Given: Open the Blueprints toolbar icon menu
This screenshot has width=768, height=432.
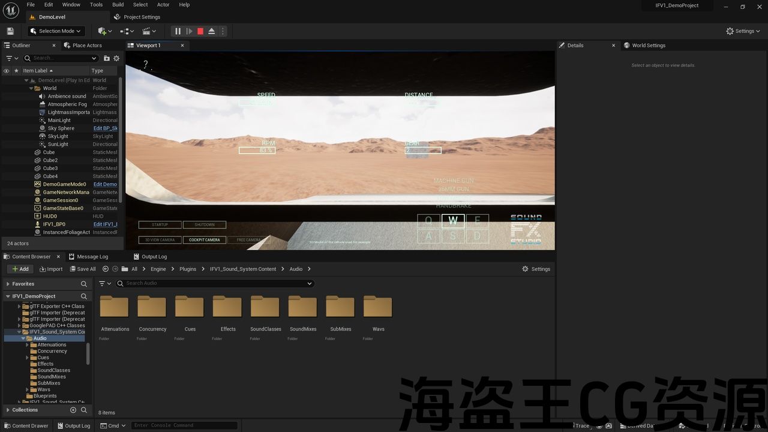Looking at the screenshot, I should click(127, 31).
